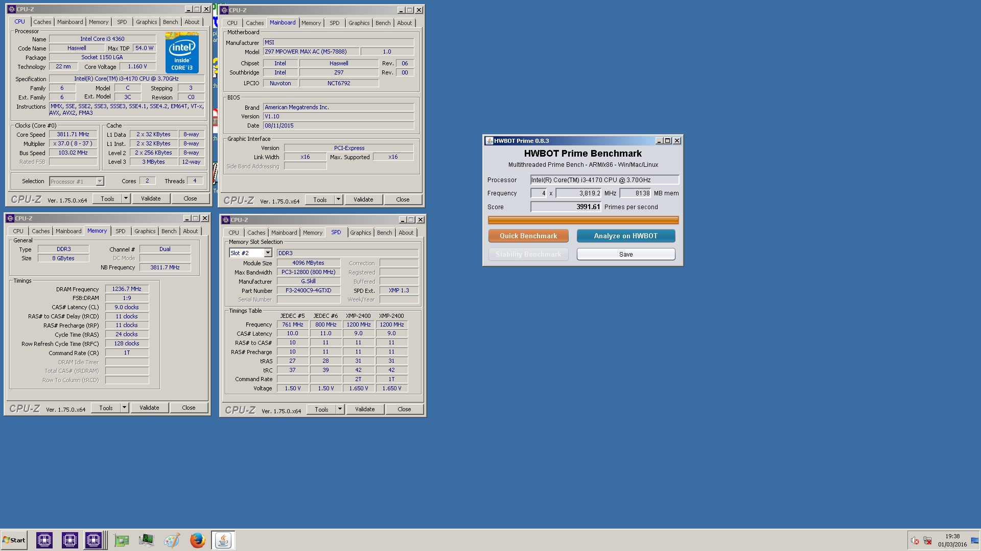The image size is (981, 551).
Task: Click the Java icon in HWBOT Prime title bar
Action: tap(489, 141)
